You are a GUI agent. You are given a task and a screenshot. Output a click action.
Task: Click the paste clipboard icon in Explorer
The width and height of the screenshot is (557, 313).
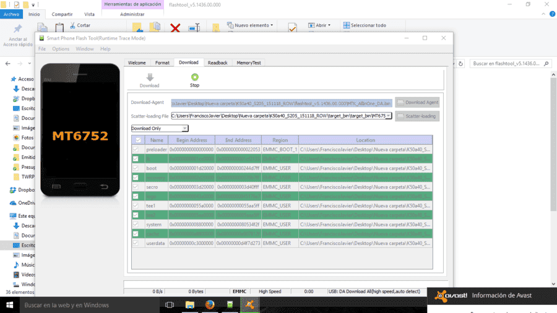point(59,27)
